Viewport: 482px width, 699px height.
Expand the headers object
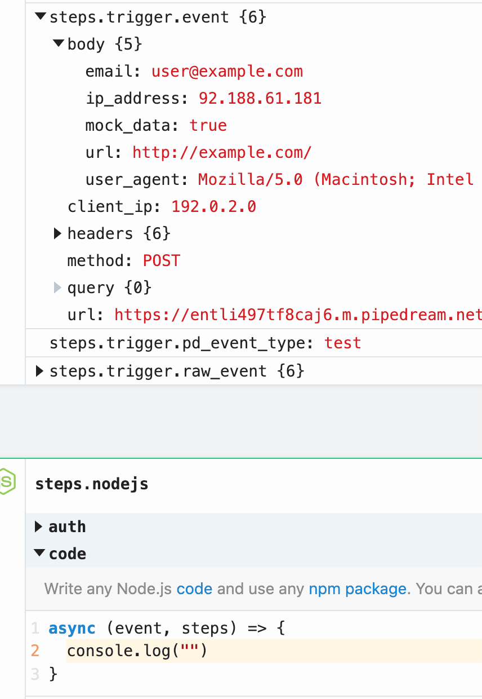[57, 233]
